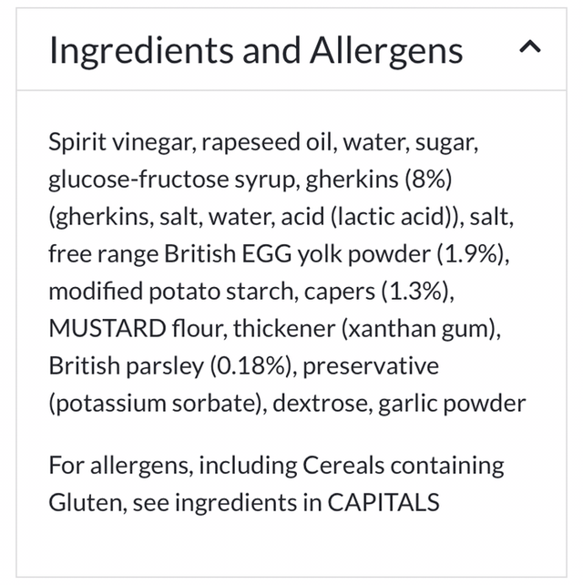Click '(lactic acid)' in the ingredients

[x=394, y=217]
